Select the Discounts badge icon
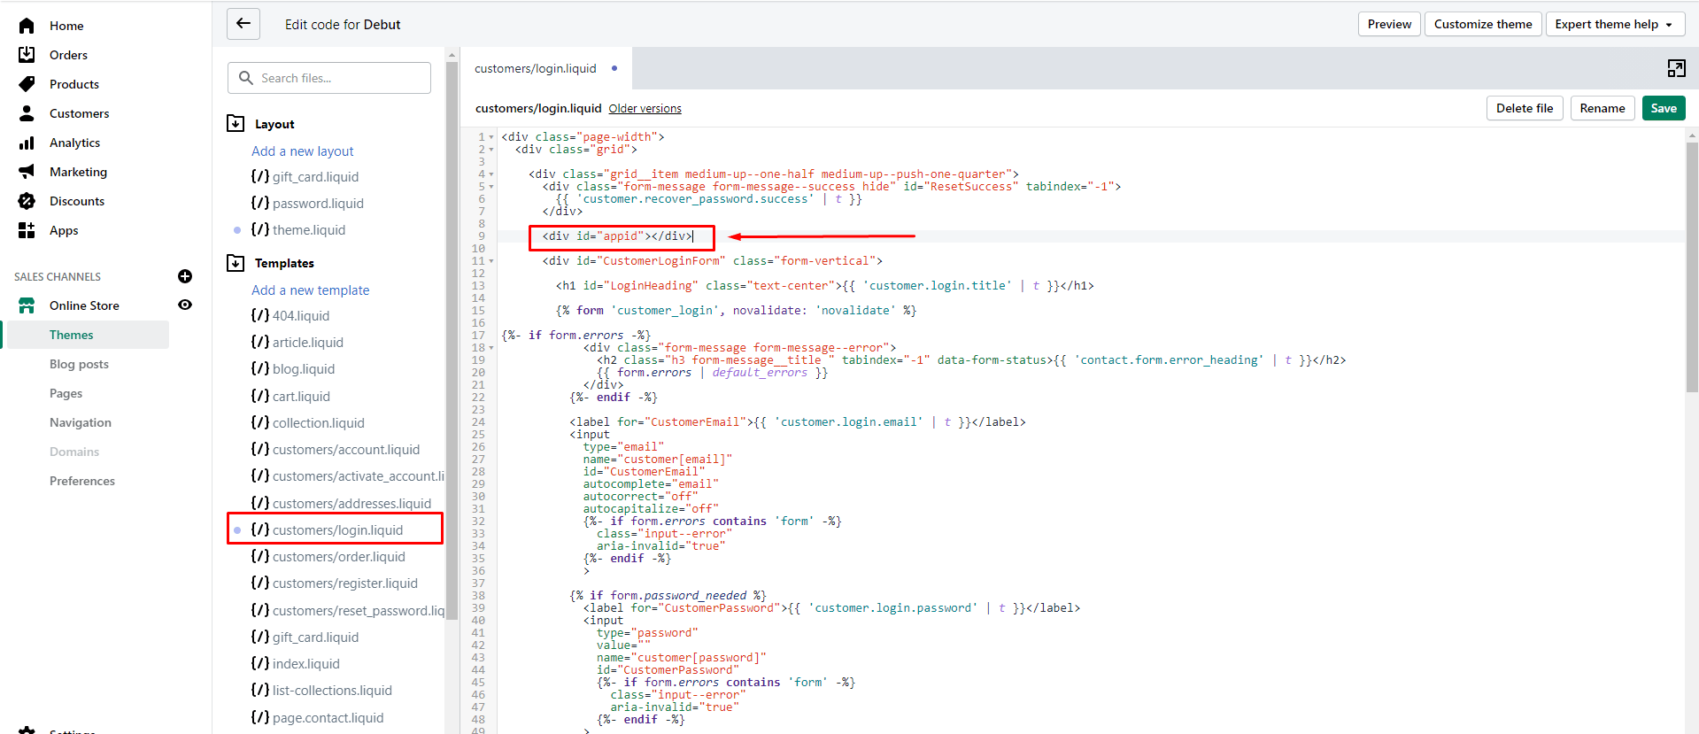The image size is (1699, 734). tap(27, 201)
